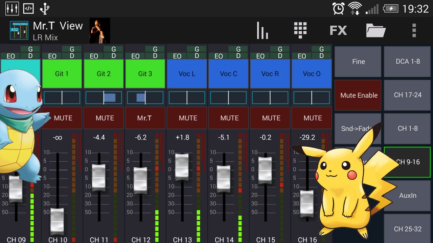The image size is (433, 243).
Task: Toggle the Fine fader mode button
Action: pyautogui.click(x=358, y=62)
